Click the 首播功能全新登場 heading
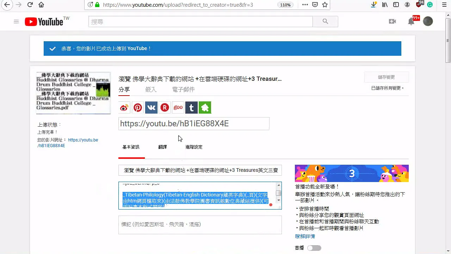 [317, 187]
